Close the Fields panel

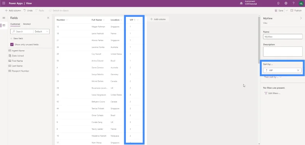pyautogui.click(x=48, y=18)
